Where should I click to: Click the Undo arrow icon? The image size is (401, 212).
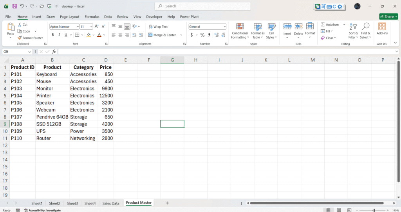[x=22, y=6]
